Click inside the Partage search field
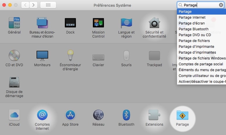The height and width of the screenshot is (135, 226). (200, 5)
